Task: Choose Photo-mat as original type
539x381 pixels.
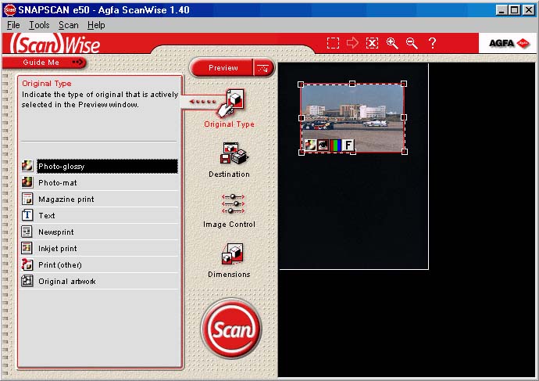Action: [57, 182]
